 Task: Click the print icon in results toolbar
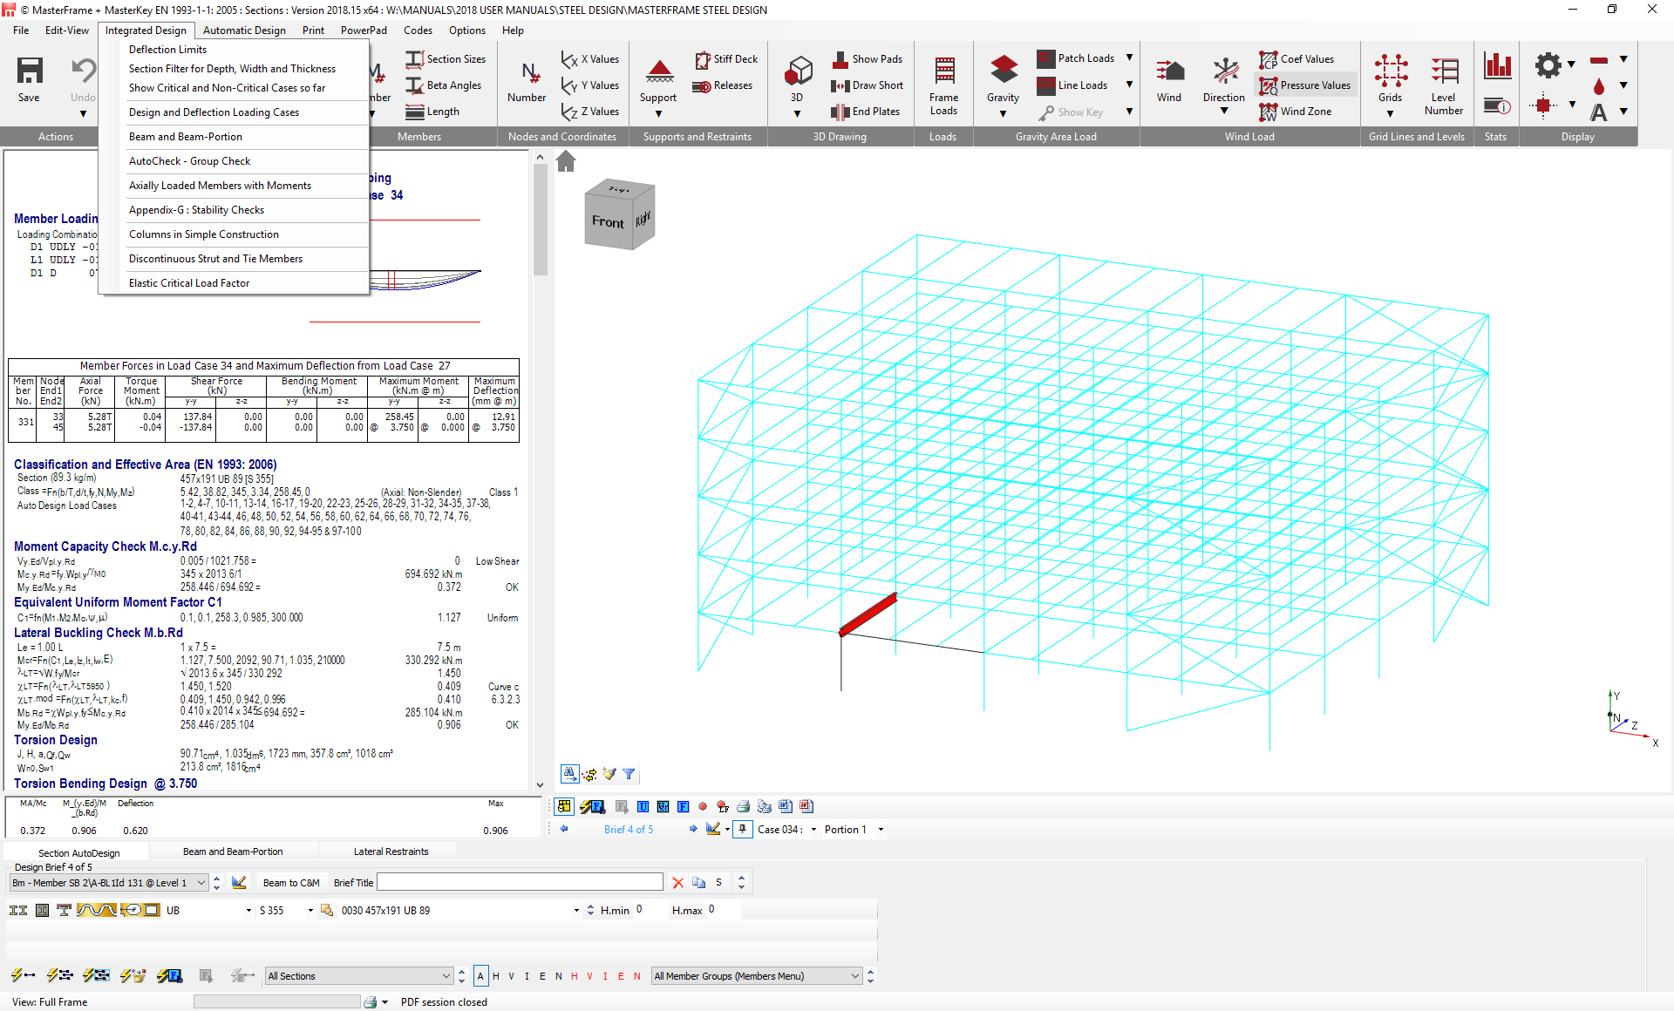coord(743,806)
